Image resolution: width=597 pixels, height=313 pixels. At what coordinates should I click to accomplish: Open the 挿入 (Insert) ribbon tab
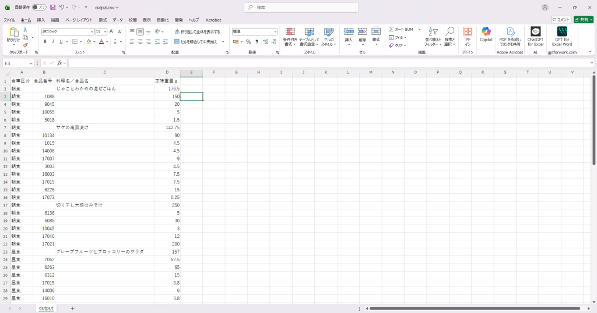pos(41,20)
